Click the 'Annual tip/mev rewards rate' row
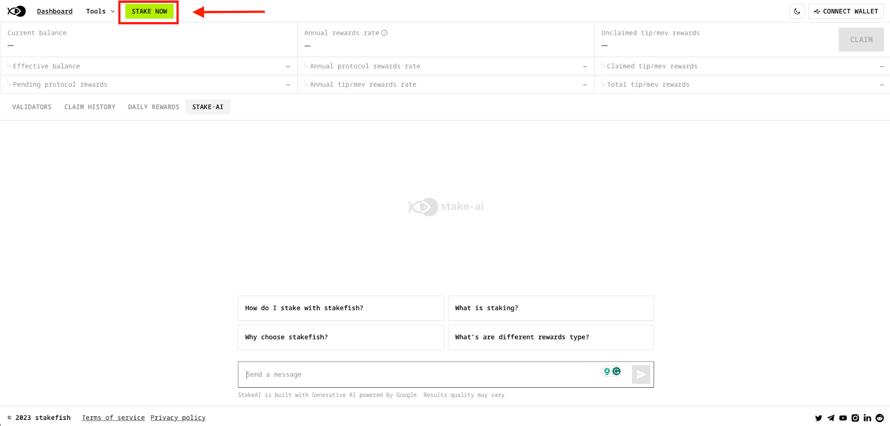The image size is (890, 426). tap(446, 84)
